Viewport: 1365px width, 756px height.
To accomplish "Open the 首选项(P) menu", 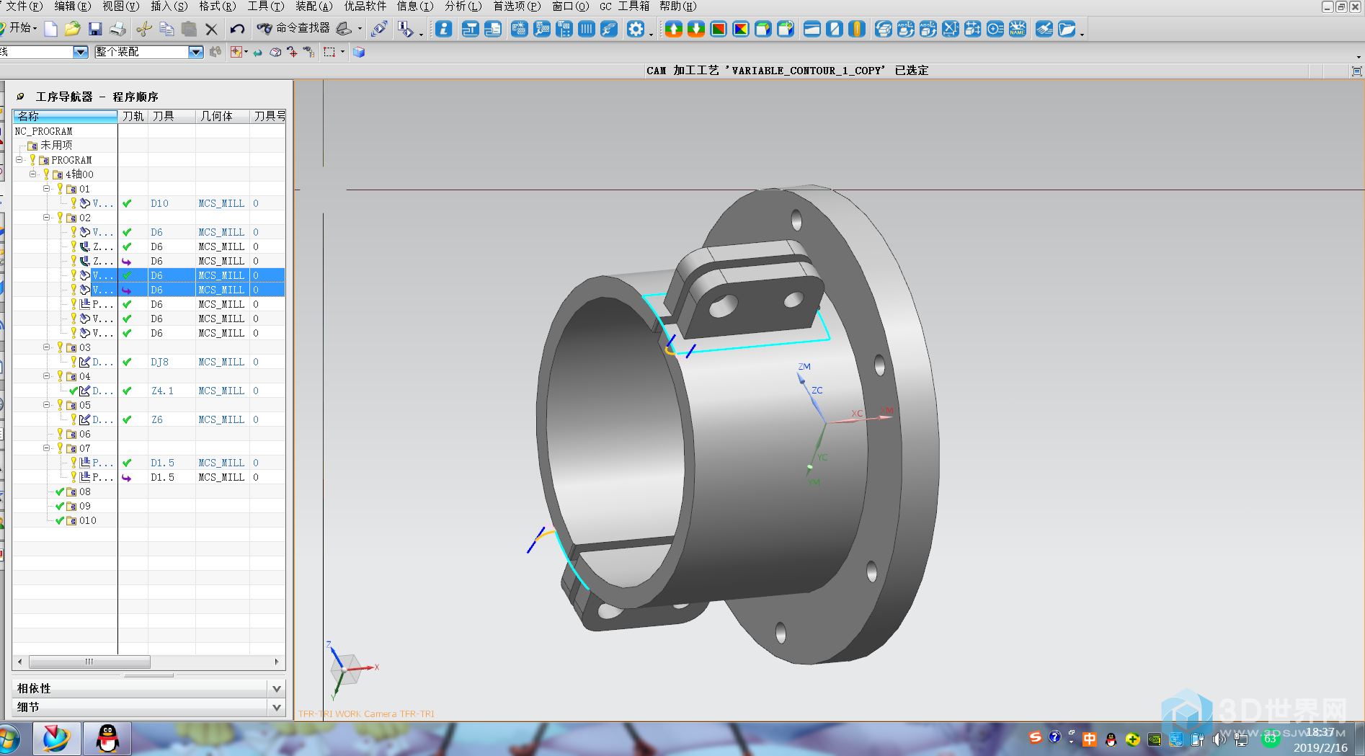I will coord(517,6).
